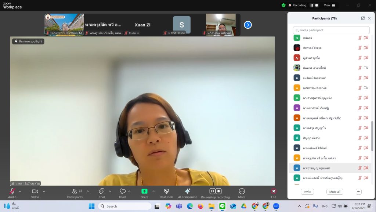
Task: Select the suthit Desee video tile
Action: click(x=181, y=25)
